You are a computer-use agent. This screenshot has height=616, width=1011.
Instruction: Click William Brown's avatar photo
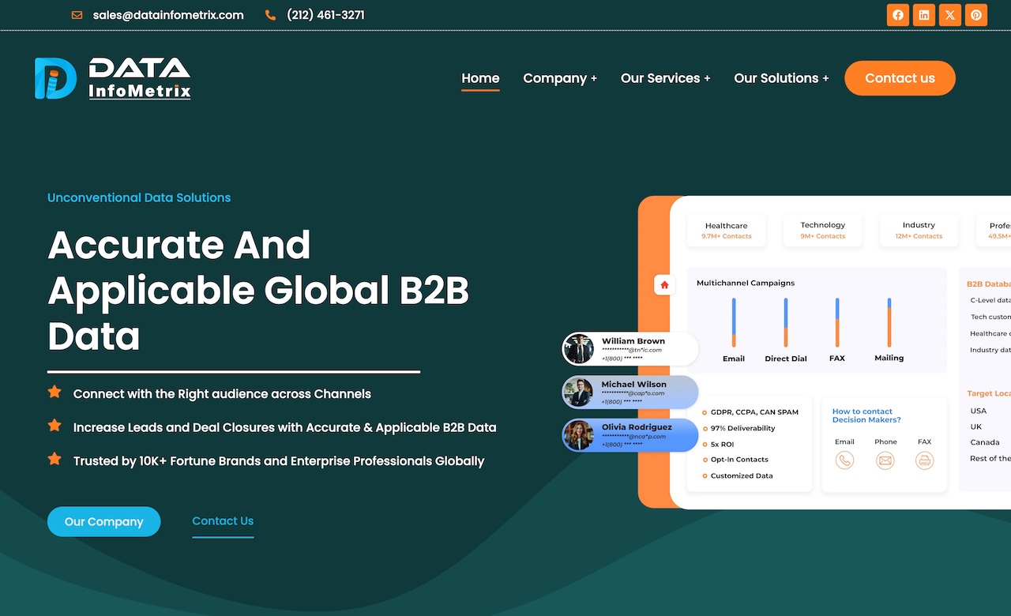pyautogui.click(x=579, y=349)
